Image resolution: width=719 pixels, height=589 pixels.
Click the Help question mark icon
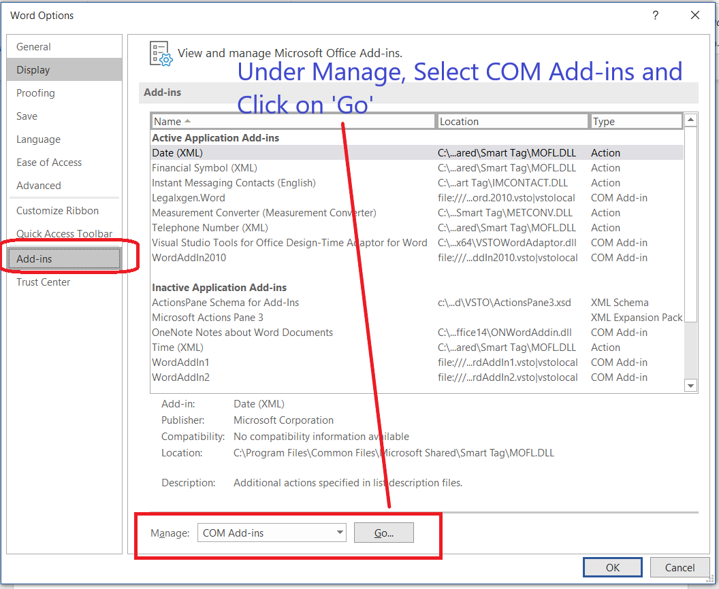655,16
